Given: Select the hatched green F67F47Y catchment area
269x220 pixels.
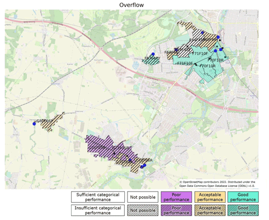Looking at the screenshot, I should click(151, 61).
